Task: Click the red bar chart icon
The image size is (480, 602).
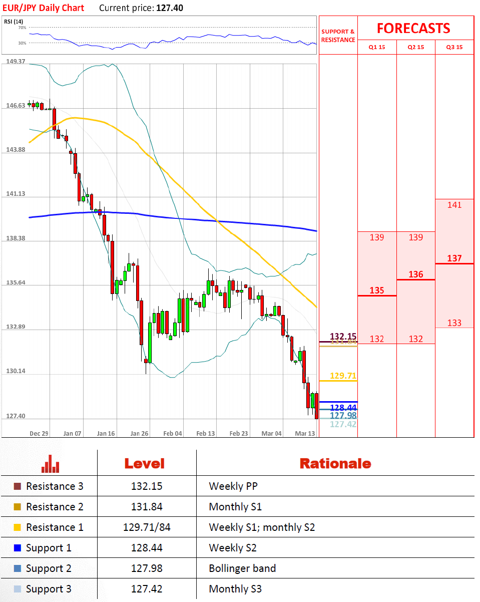Action: point(51,464)
